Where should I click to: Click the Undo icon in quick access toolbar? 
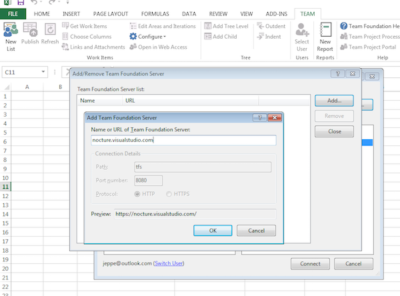[x=33, y=2]
